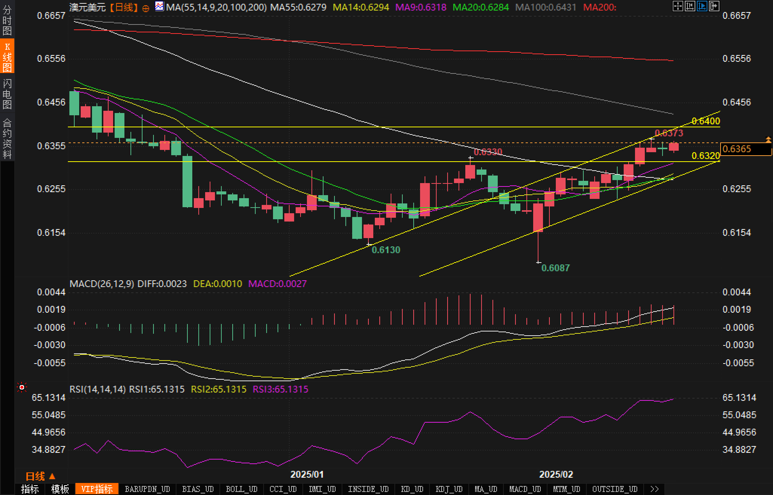The width and height of the screenshot is (773, 495).
Task: Click the orange circle-plus icon beside 日线
Action: click(146, 8)
